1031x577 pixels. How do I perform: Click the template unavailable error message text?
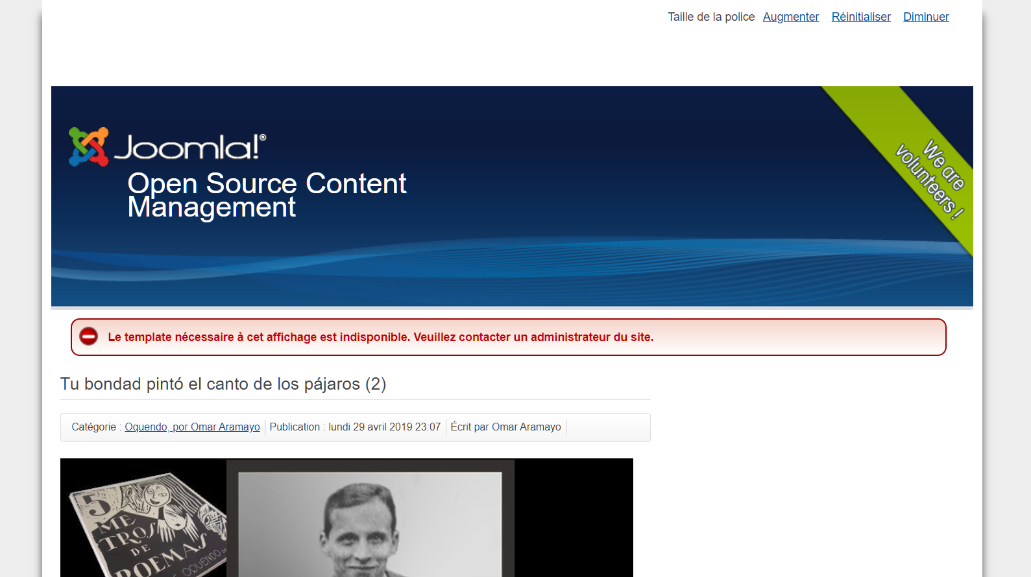click(x=381, y=337)
